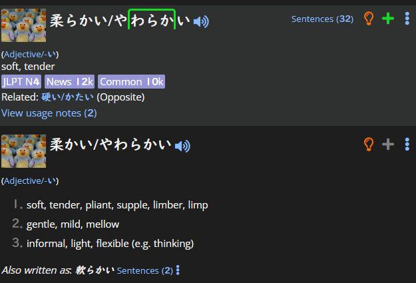
Task: Click the duck thumbnail of second entry
Action: (23, 151)
